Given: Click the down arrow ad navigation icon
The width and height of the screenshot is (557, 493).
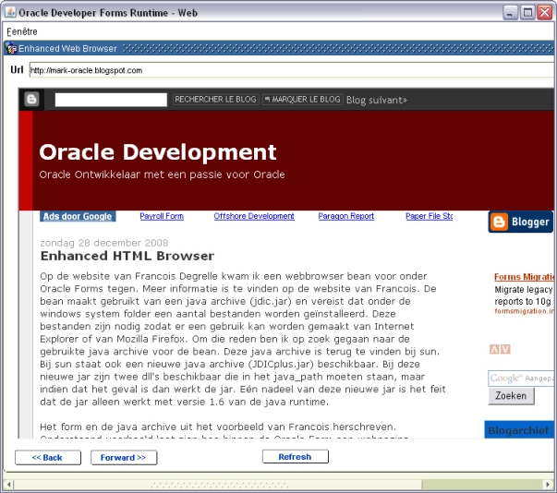Looking at the screenshot, I should pyautogui.click(x=506, y=349).
